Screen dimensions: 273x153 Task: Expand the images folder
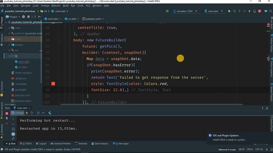coord(9,45)
